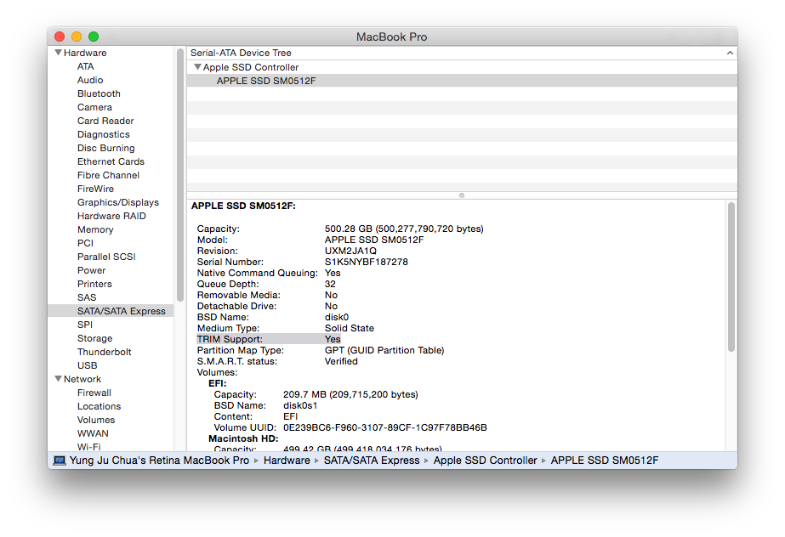Open the Memory section
Viewport: 785px width, 537px height.
tap(95, 229)
